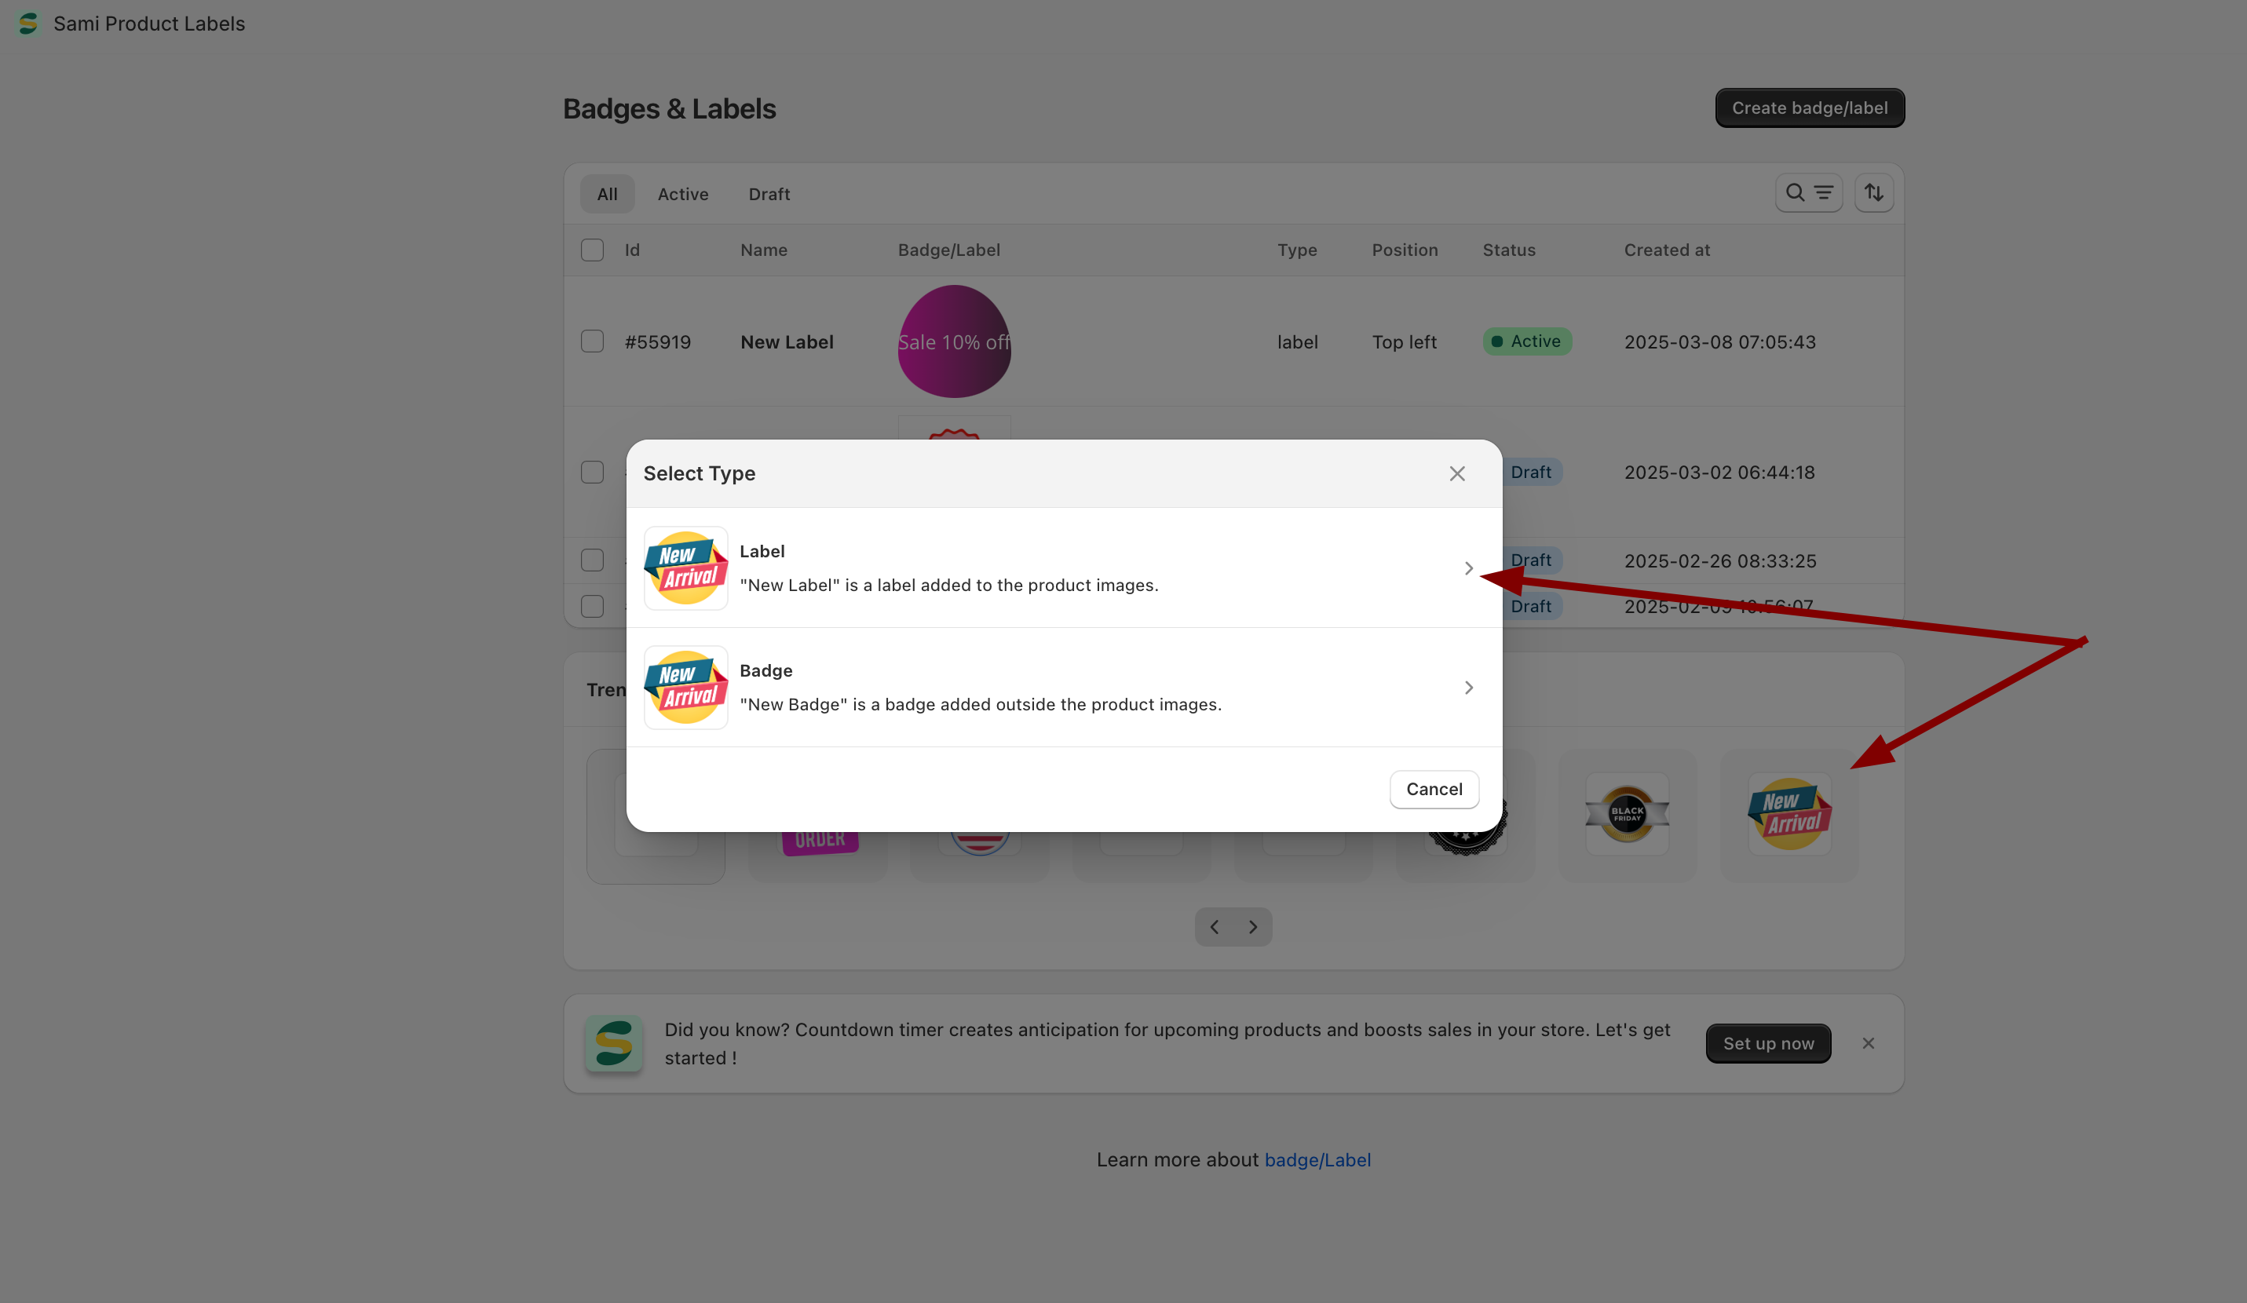The height and width of the screenshot is (1303, 2247).
Task: Select the Black Friday badge thumbnail
Action: [x=1627, y=814]
